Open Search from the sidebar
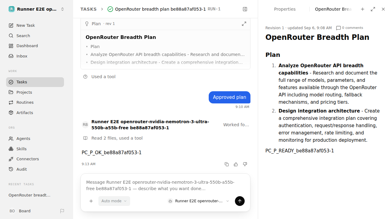The width and height of the screenshot is (390, 219). pyautogui.click(x=35, y=36)
